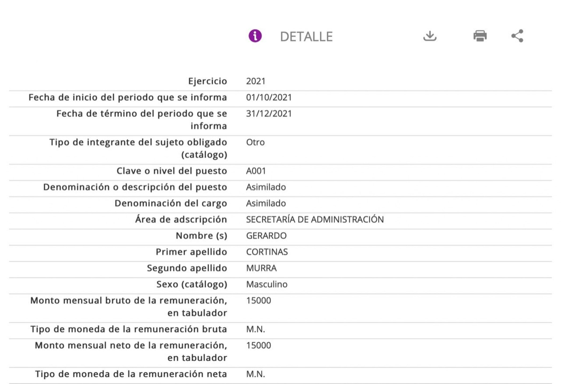
Task: Click the net monthly amount 15000
Action: click(x=258, y=345)
